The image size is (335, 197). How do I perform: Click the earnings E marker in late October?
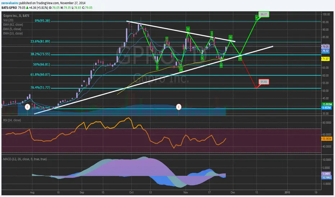click(179, 107)
